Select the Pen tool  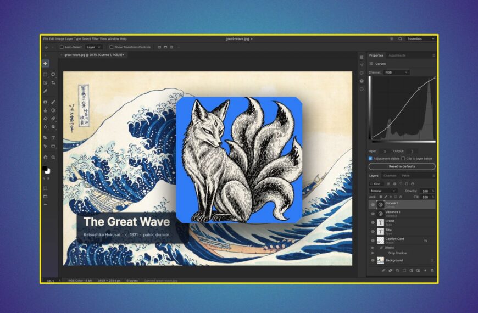pyautogui.click(x=46, y=138)
